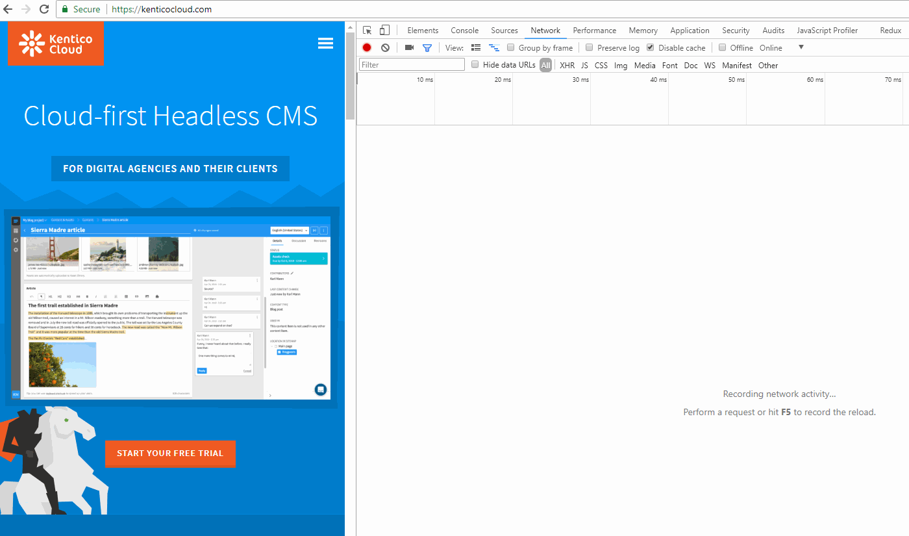Click into the network Filter text field
Viewport: 909px width, 536px height.
click(412, 64)
